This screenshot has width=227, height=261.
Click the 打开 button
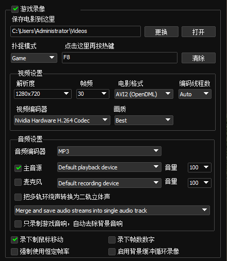coord(199,32)
